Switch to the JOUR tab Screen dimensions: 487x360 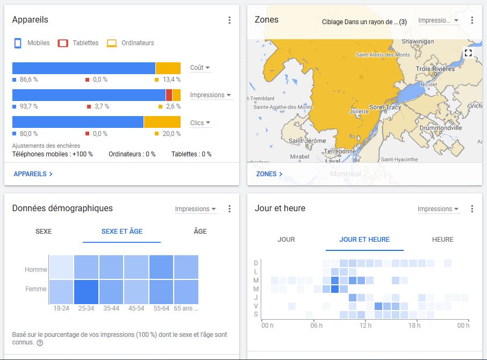coord(286,240)
